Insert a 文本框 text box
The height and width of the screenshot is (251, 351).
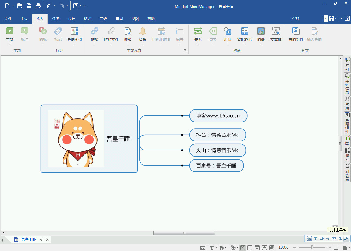pos(276,31)
